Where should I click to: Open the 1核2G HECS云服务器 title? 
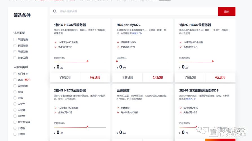pos(195,25)
